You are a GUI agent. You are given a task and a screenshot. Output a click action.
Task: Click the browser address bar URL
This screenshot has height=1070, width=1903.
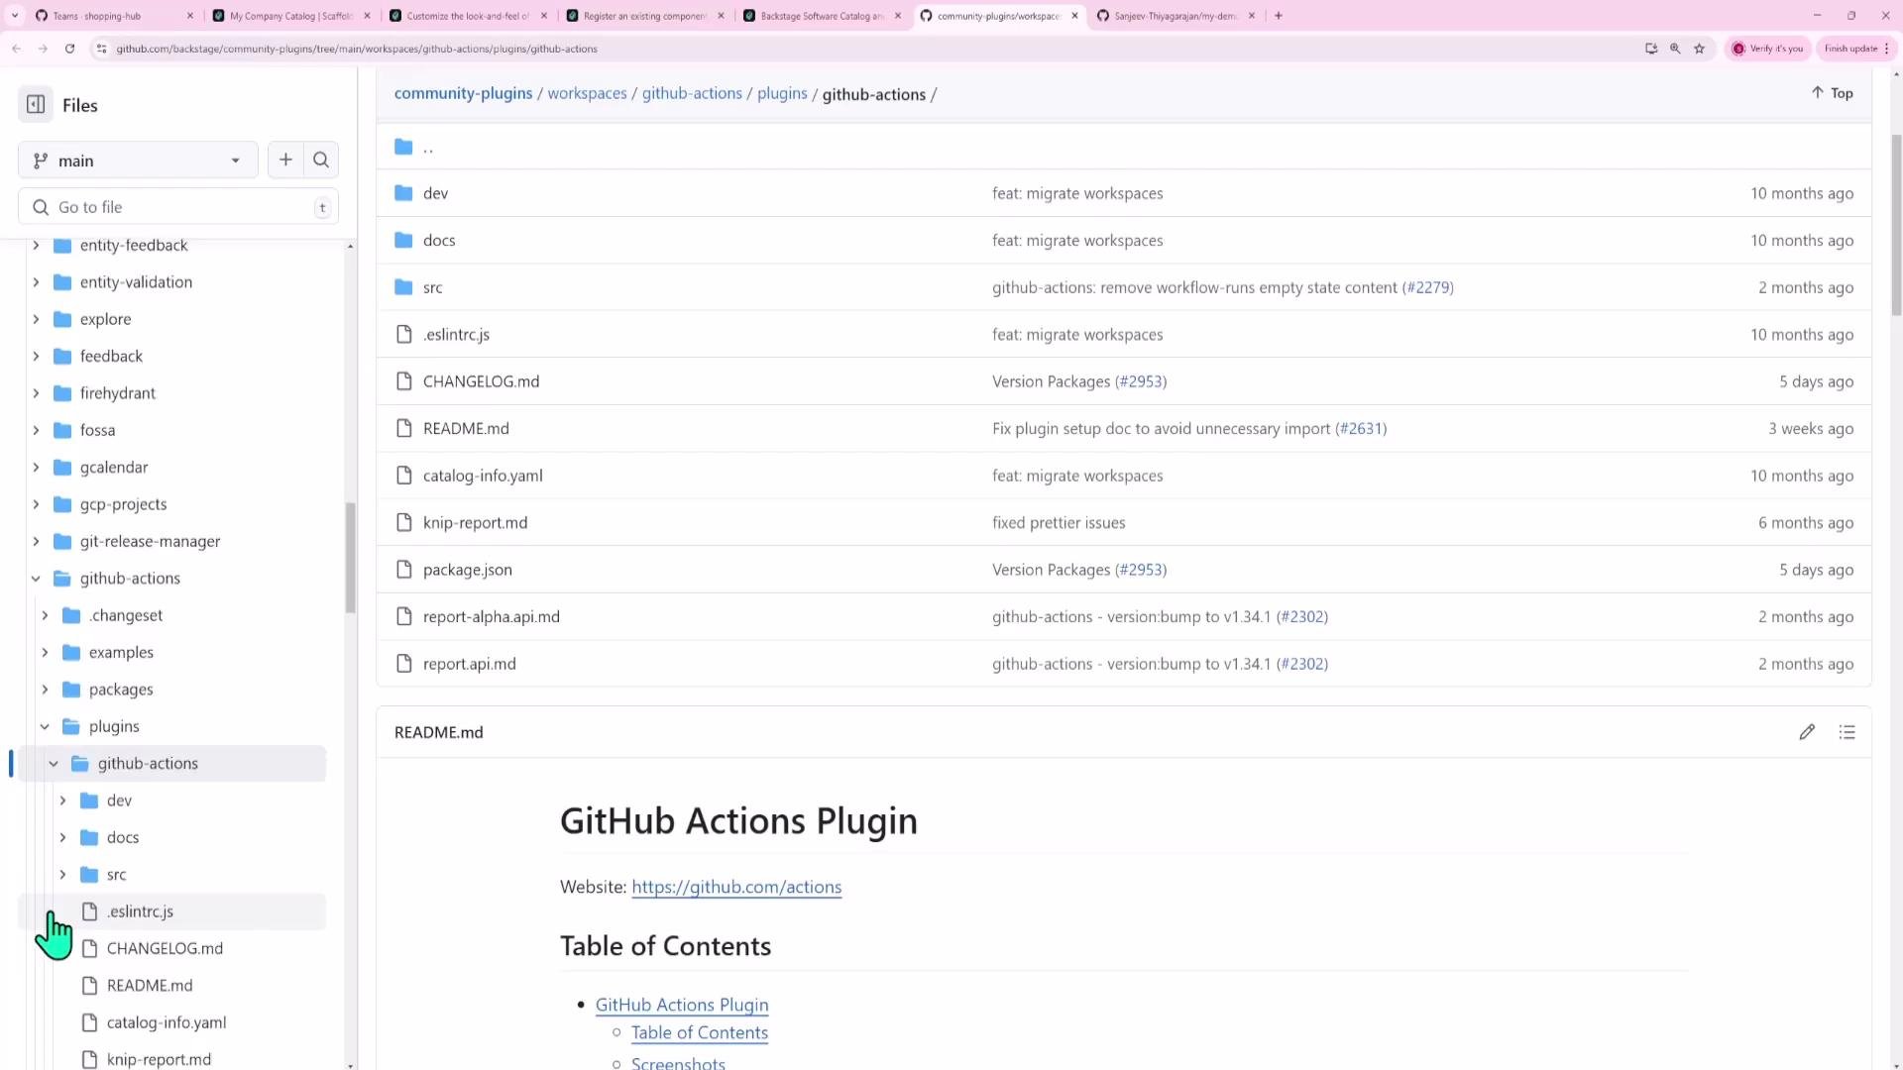tap(357, 49)
